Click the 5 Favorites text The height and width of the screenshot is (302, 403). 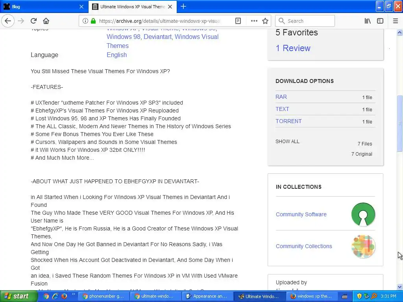[297, 32]
